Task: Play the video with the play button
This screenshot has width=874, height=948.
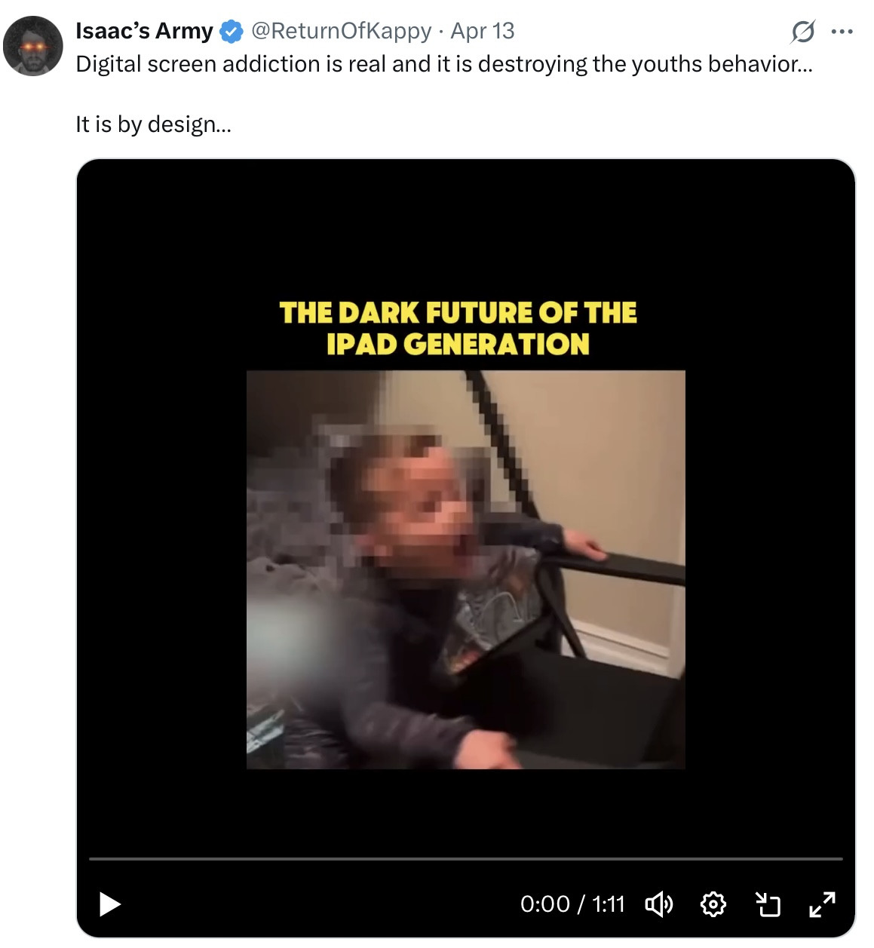Action: click(x=110, y=904)
